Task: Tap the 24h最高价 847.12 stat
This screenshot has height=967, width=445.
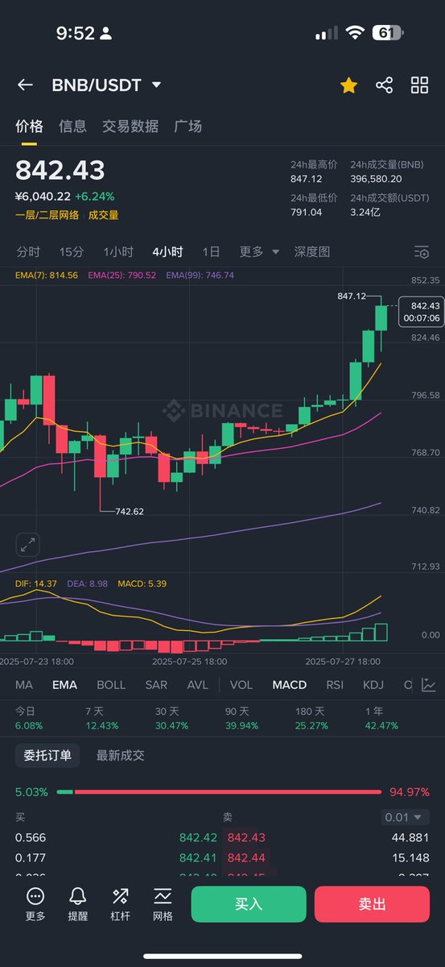Action: click(x=314, y=172)
